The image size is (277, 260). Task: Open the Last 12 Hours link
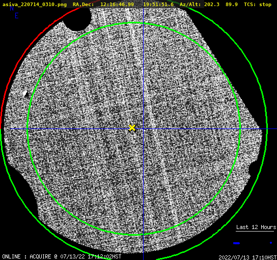point(256,227)
